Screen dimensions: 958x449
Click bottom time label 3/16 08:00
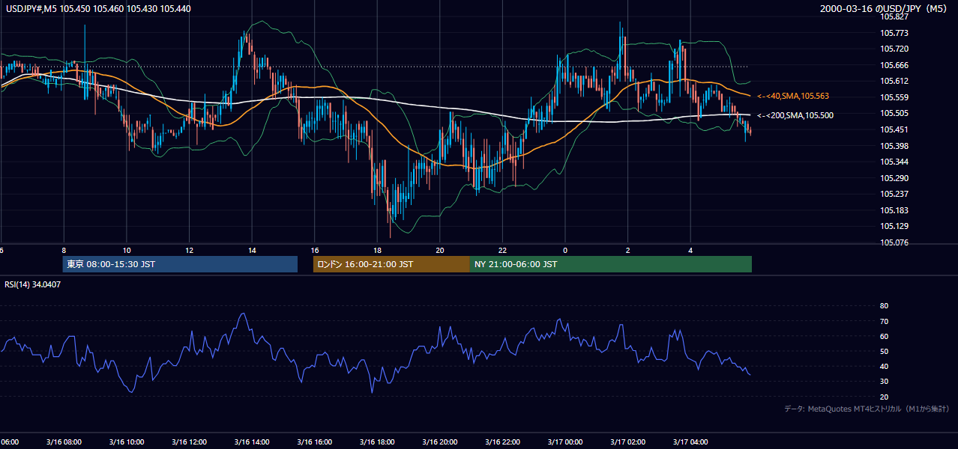(x=64, y=442)
